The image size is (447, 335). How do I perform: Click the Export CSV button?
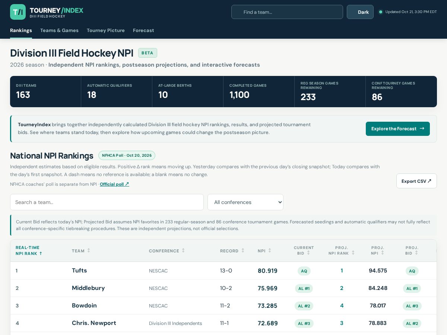point(416,181)
